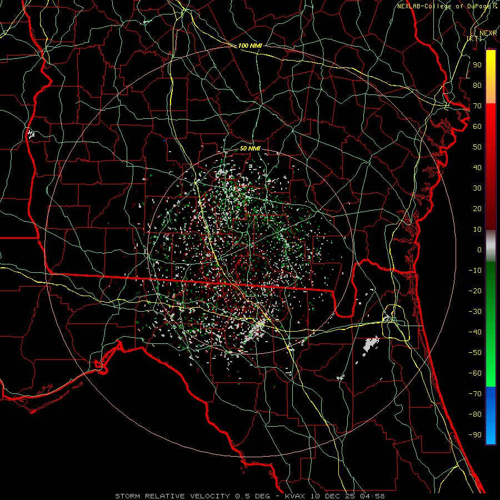The width and height of the screenshot is (500, 500).
Task: Click the "70" value on the velocity scale
Action: [x=477, y=106]
